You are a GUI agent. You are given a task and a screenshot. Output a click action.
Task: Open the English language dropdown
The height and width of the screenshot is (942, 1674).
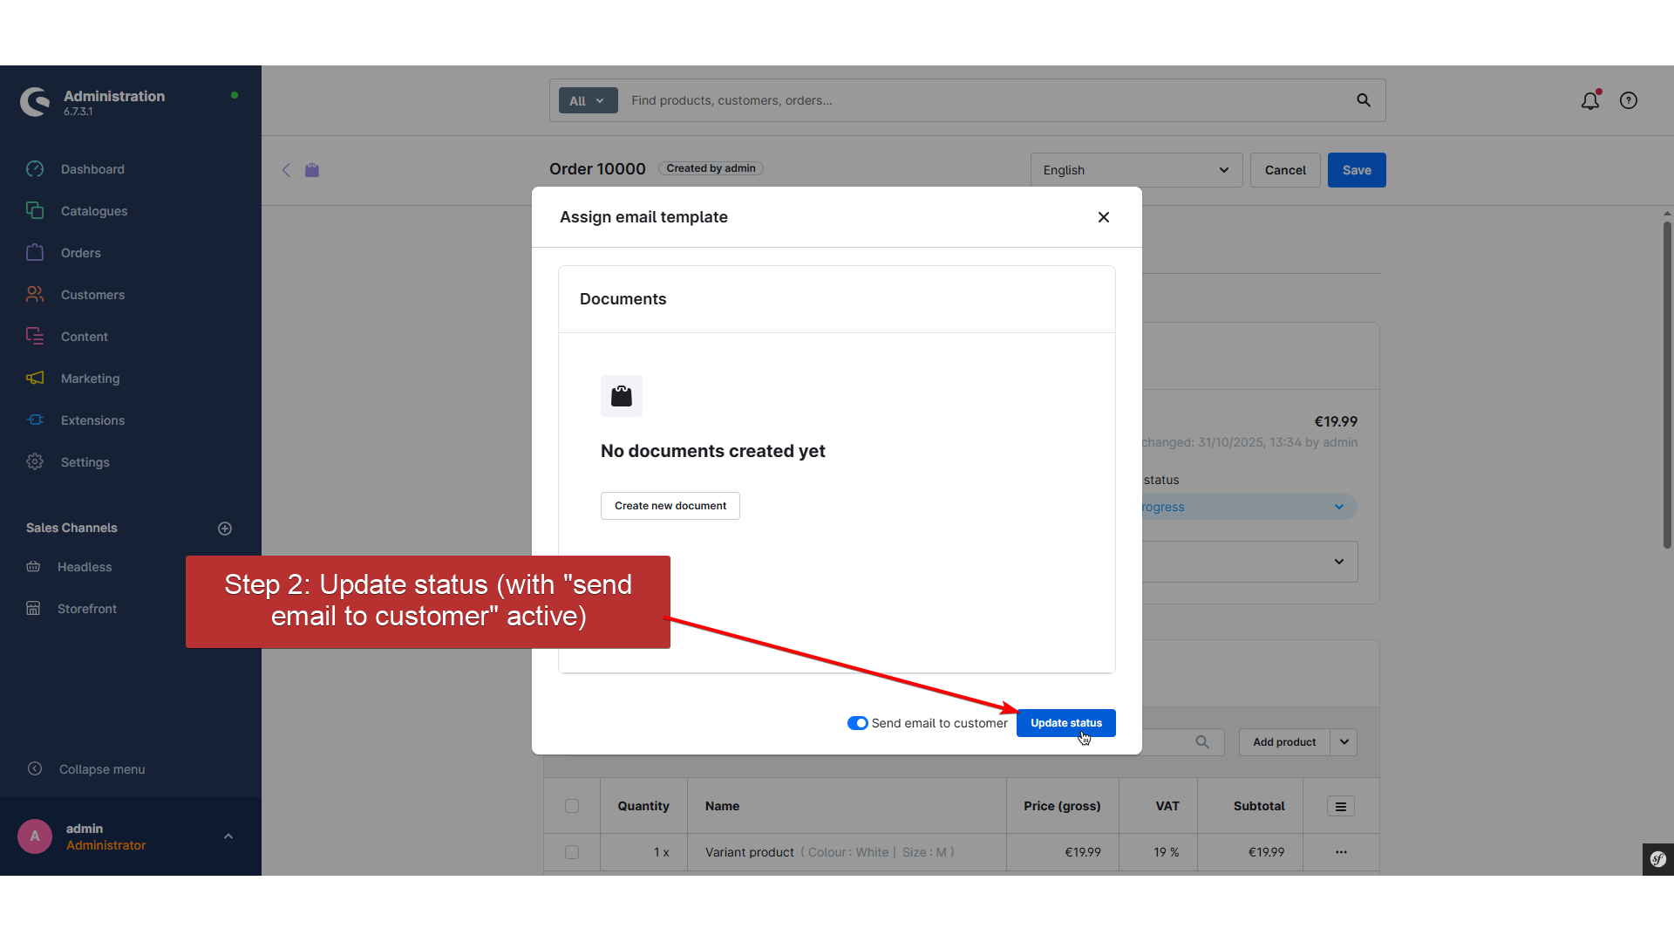pyautogui.click(x=1135, y=170)
